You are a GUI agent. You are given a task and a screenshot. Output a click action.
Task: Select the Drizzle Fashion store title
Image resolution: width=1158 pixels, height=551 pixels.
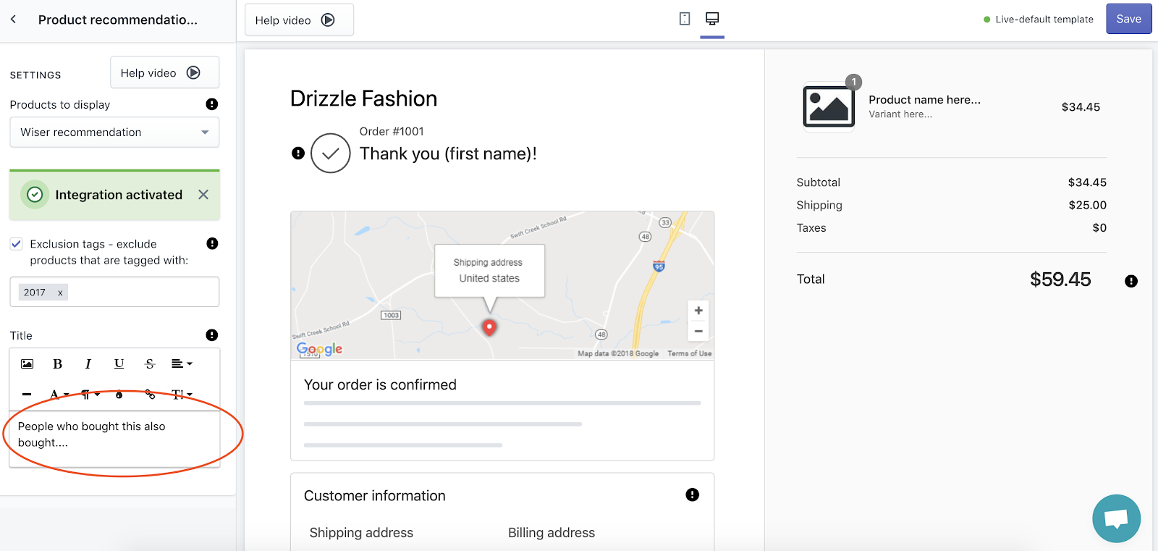(363, 98)
